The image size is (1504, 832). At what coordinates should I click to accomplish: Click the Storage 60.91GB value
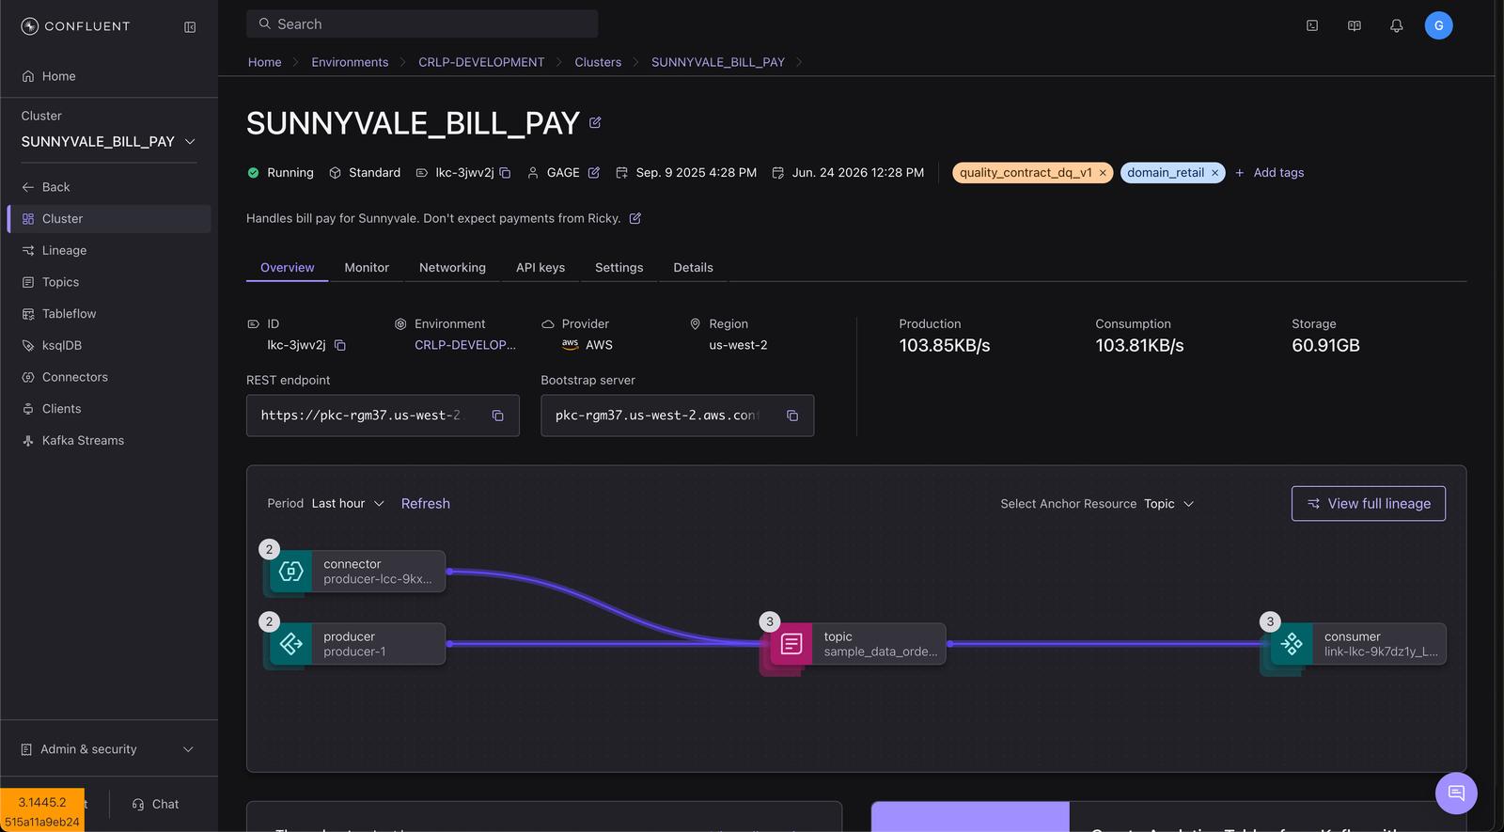(1325, 346)
